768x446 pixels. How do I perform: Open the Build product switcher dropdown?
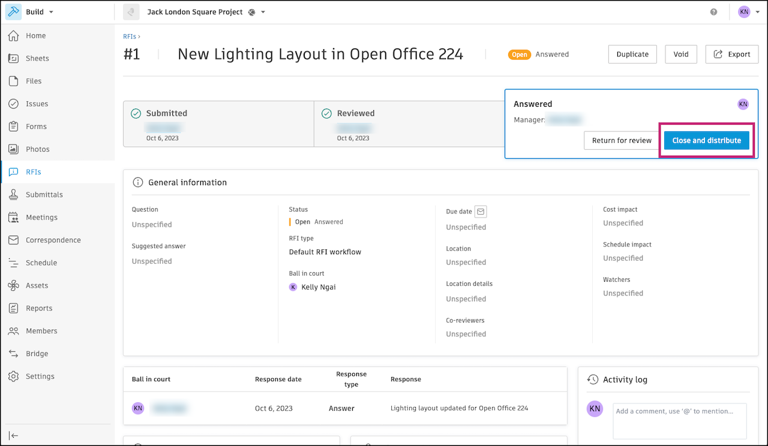pos(51,12)
